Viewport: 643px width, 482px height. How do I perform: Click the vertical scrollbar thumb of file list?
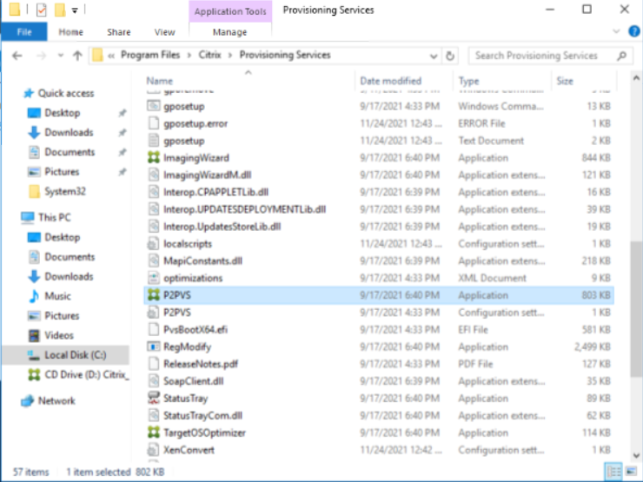[636, 308]
